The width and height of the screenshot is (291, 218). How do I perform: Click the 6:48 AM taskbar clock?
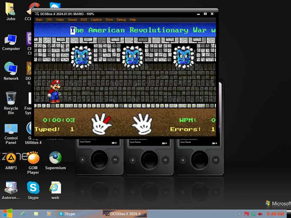coord(275,214)
